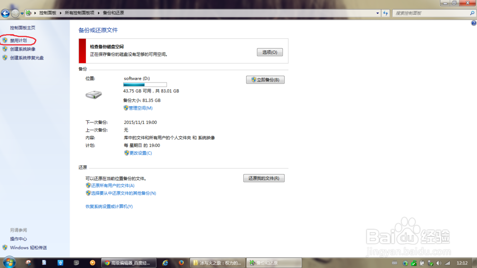The image size is (477, 268).
Task: Refresh the address bar location
Action: click(x=385, y=13)
